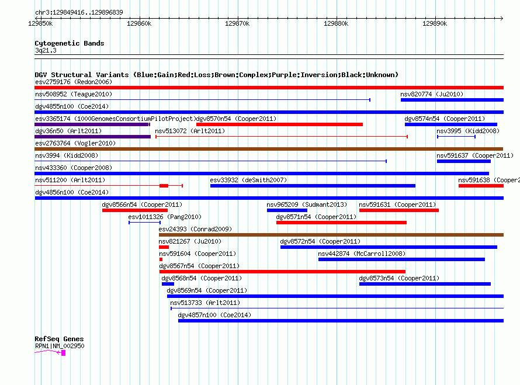
Task: Open the Cytogenetic Bands track title
Action: (x=70, y=43)
